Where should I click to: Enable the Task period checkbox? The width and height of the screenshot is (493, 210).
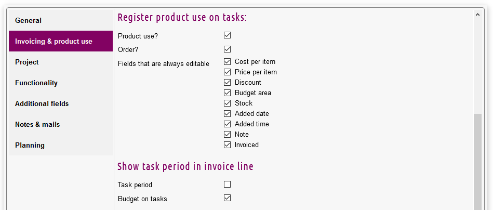227,184
